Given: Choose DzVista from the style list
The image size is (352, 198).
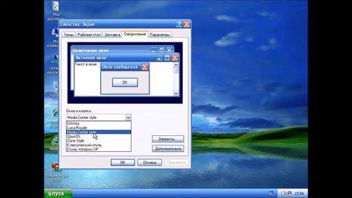Looking at the screenshot, I should coord(98,123).
